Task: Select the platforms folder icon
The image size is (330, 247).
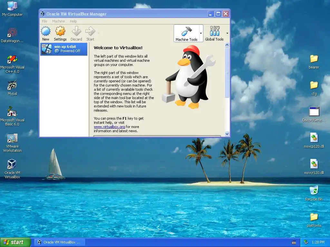Action: click(x=314, y=220)
